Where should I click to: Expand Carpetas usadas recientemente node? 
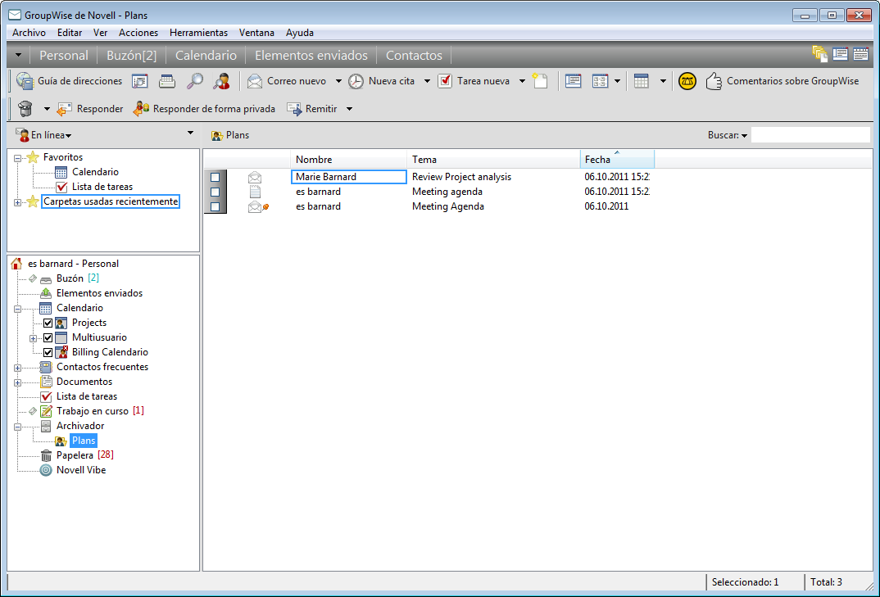pos(17,202)
